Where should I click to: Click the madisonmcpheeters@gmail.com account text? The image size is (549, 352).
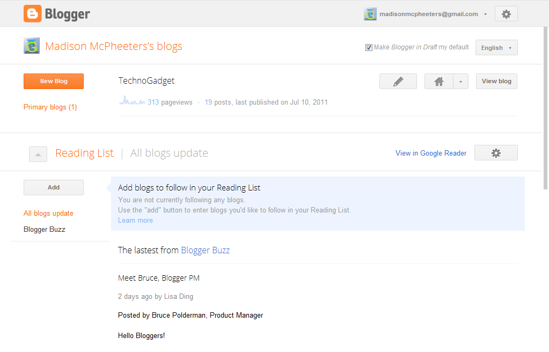(429, 14)
